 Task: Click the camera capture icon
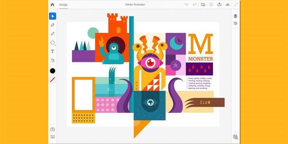coord(53,129)
